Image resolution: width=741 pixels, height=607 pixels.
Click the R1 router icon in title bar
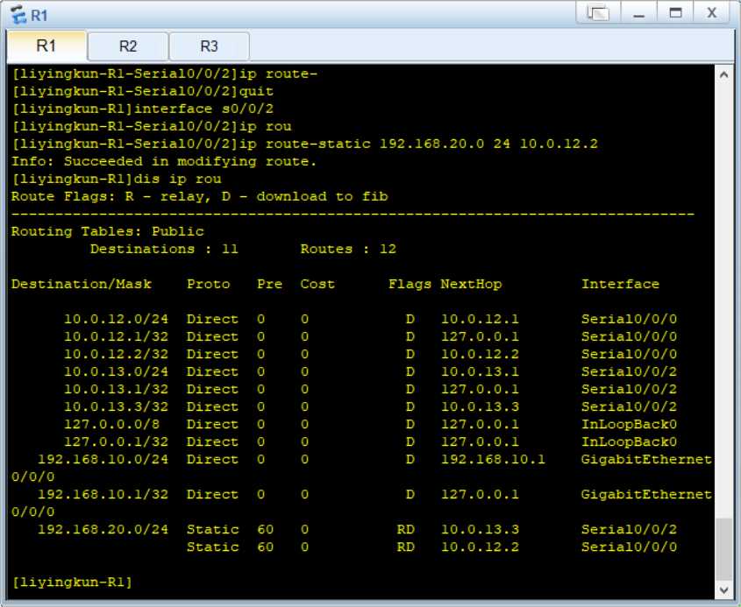[18, 15]
